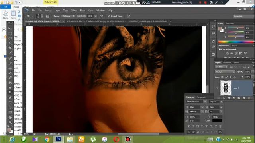Open the Photoshop Image menu
Image resolution: width=255 pixels, height=143 pixels.
click(x=48, y=10)
